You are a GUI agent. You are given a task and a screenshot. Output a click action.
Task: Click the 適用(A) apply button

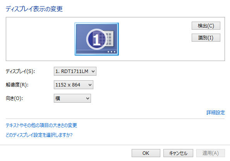211,153
